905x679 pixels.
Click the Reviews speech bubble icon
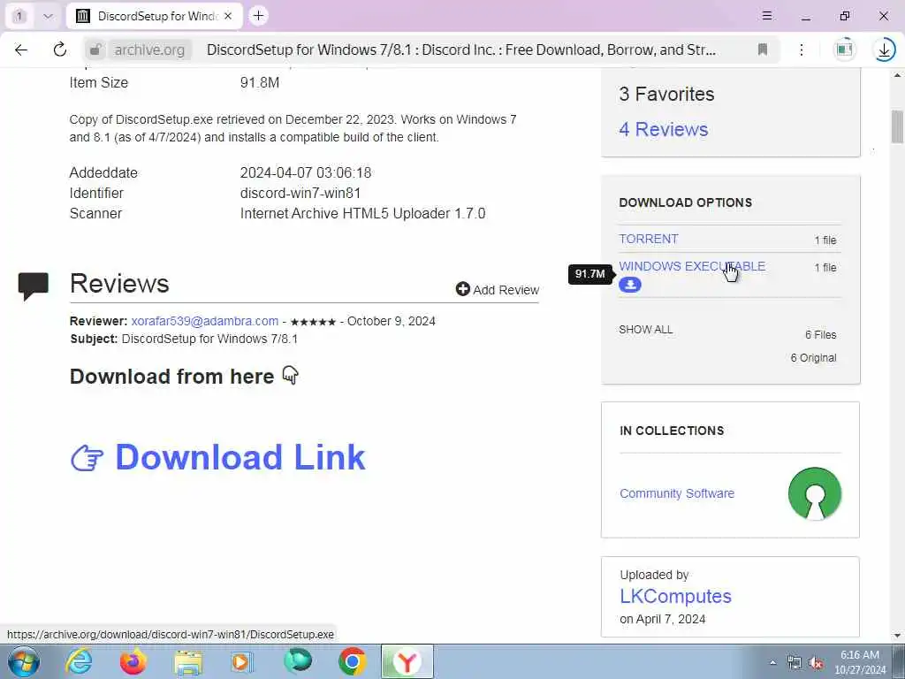[34, 286]
